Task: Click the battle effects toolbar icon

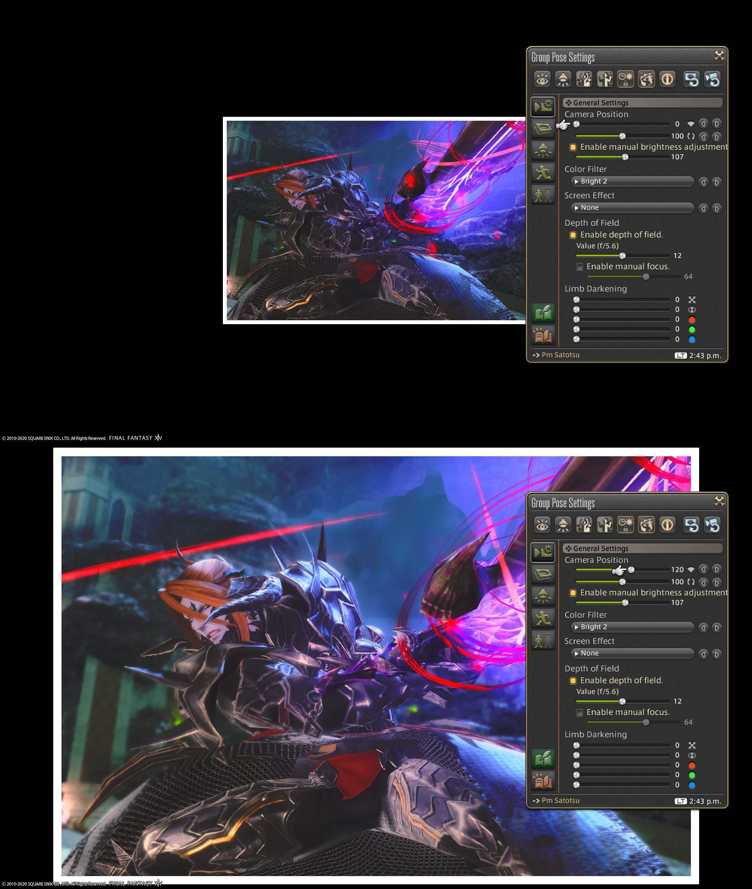Action: (646, 79)
